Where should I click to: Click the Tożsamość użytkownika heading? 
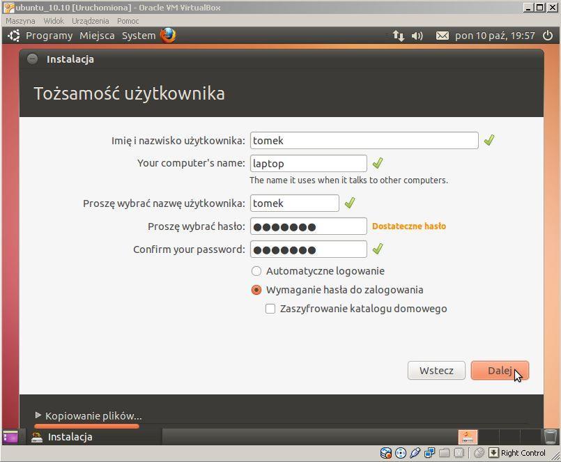129,93
